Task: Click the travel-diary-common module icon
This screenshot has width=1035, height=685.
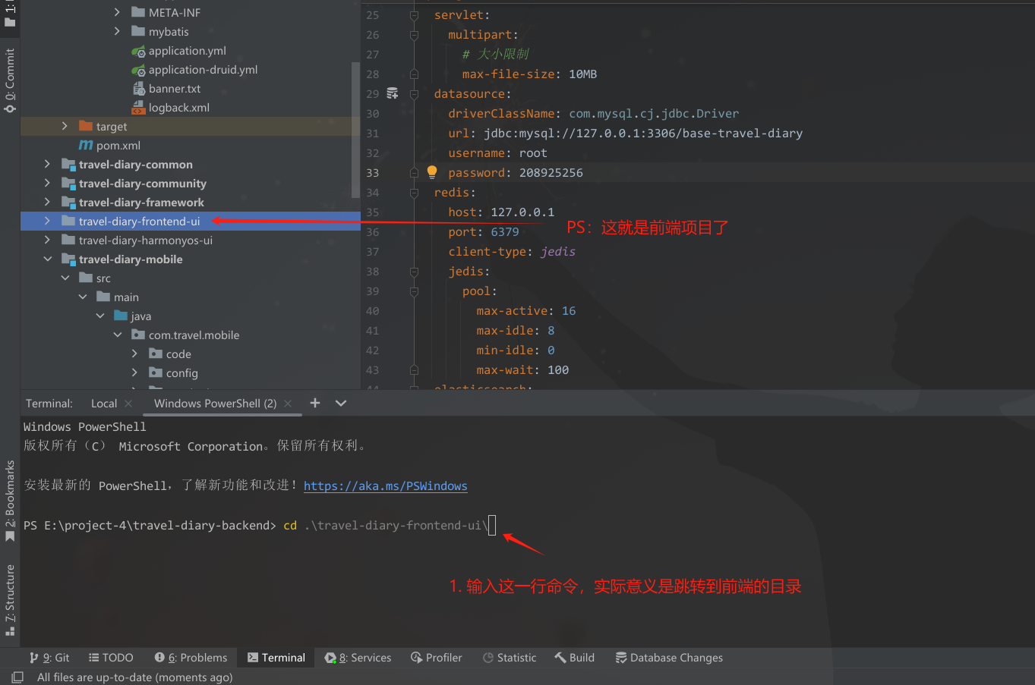Action: (x=68, y=165)
